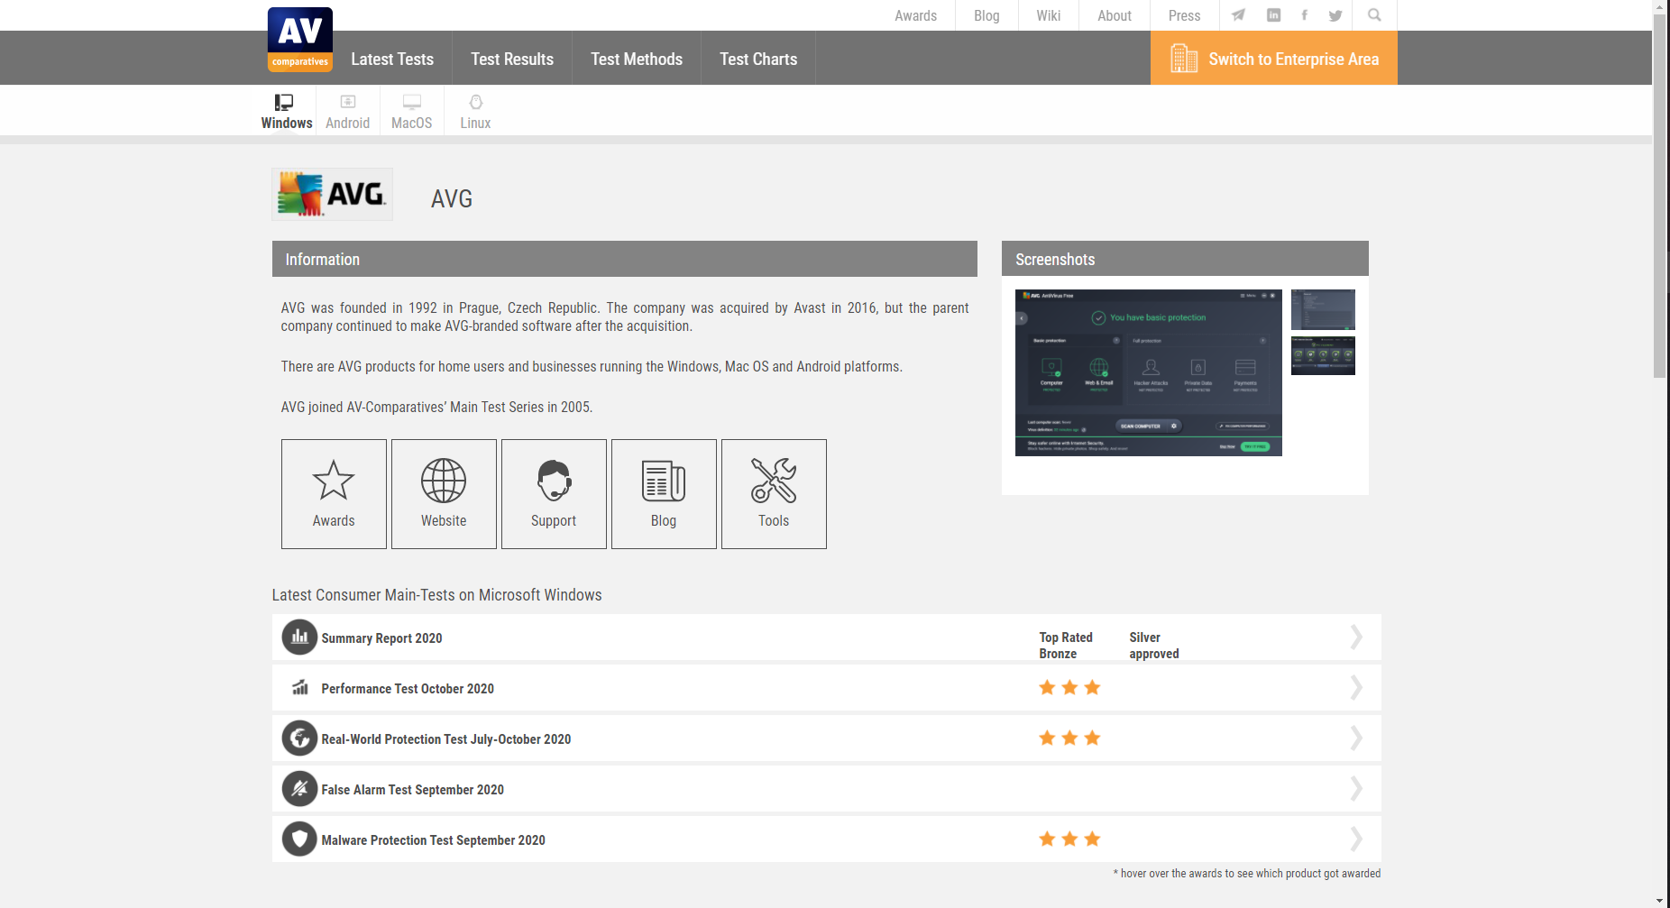This screenshot has width=1670, height=908.
Task: Click the scrollbar down arrow
Action: (x=1660, y=901)
